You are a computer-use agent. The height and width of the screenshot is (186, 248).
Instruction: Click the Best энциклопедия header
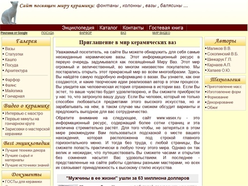point(26,143)
